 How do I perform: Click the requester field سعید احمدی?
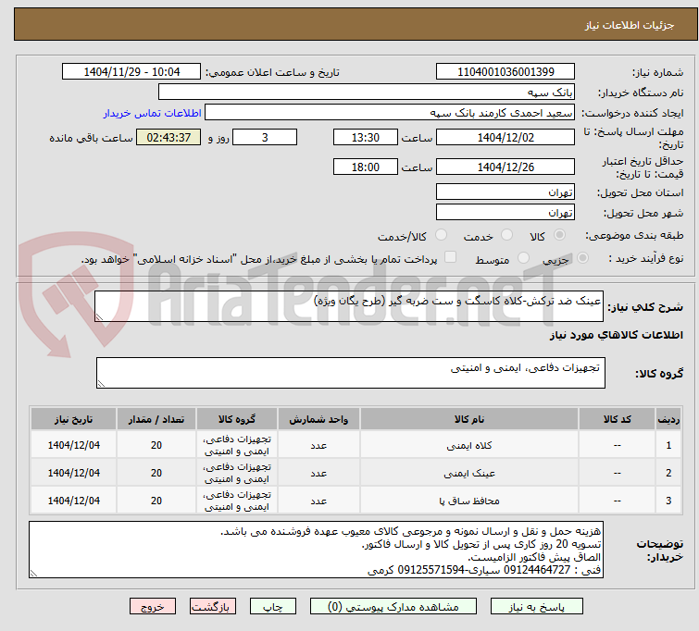tap(390, 113)
